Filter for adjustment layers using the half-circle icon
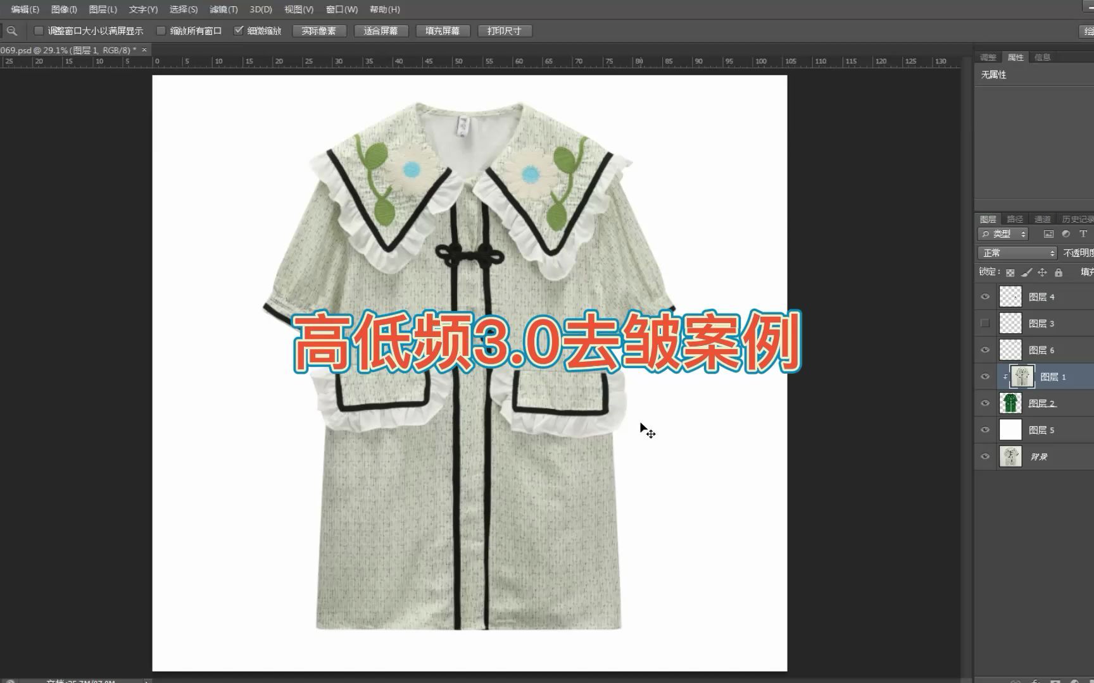Image resolution: width=1094 pixels, height=683 pixels. click(1066, 234)
